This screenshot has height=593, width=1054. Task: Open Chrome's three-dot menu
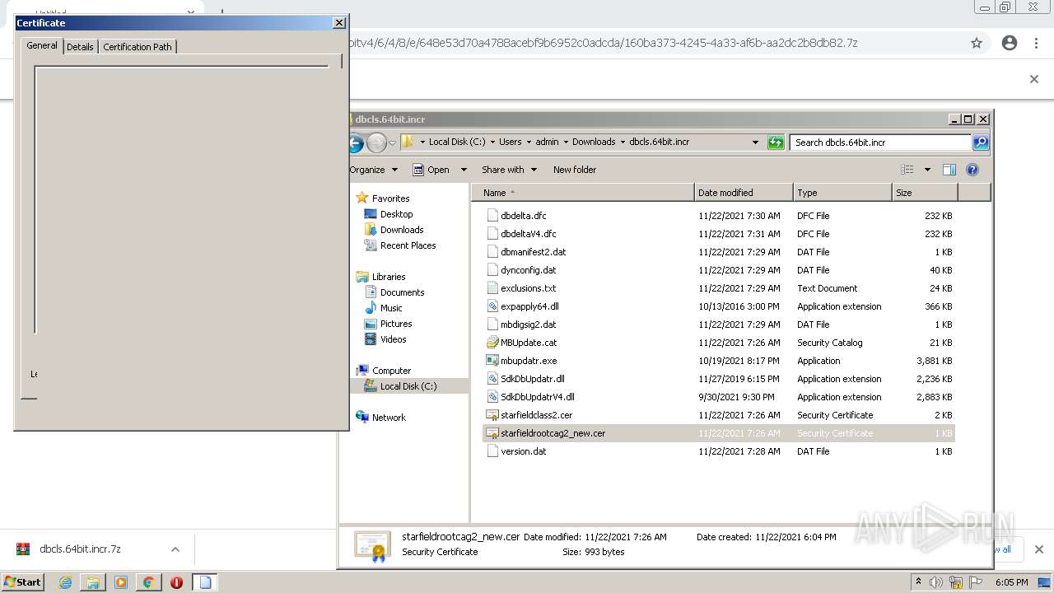point(1036,43)
